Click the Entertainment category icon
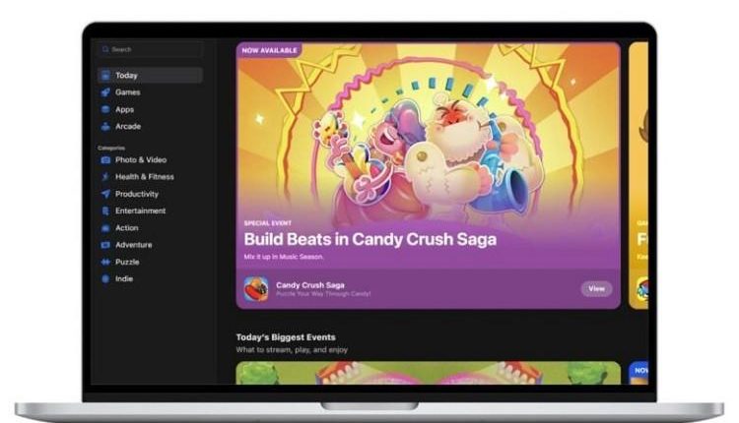The height and width of the screenshot is (423, 739). [x=105, y=211]
